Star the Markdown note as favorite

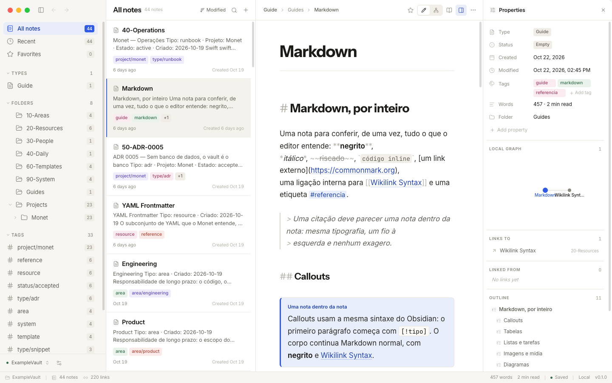point(411,10)
